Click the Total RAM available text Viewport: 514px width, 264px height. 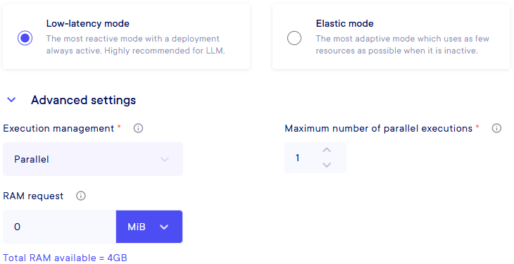(x=65, y=258)
